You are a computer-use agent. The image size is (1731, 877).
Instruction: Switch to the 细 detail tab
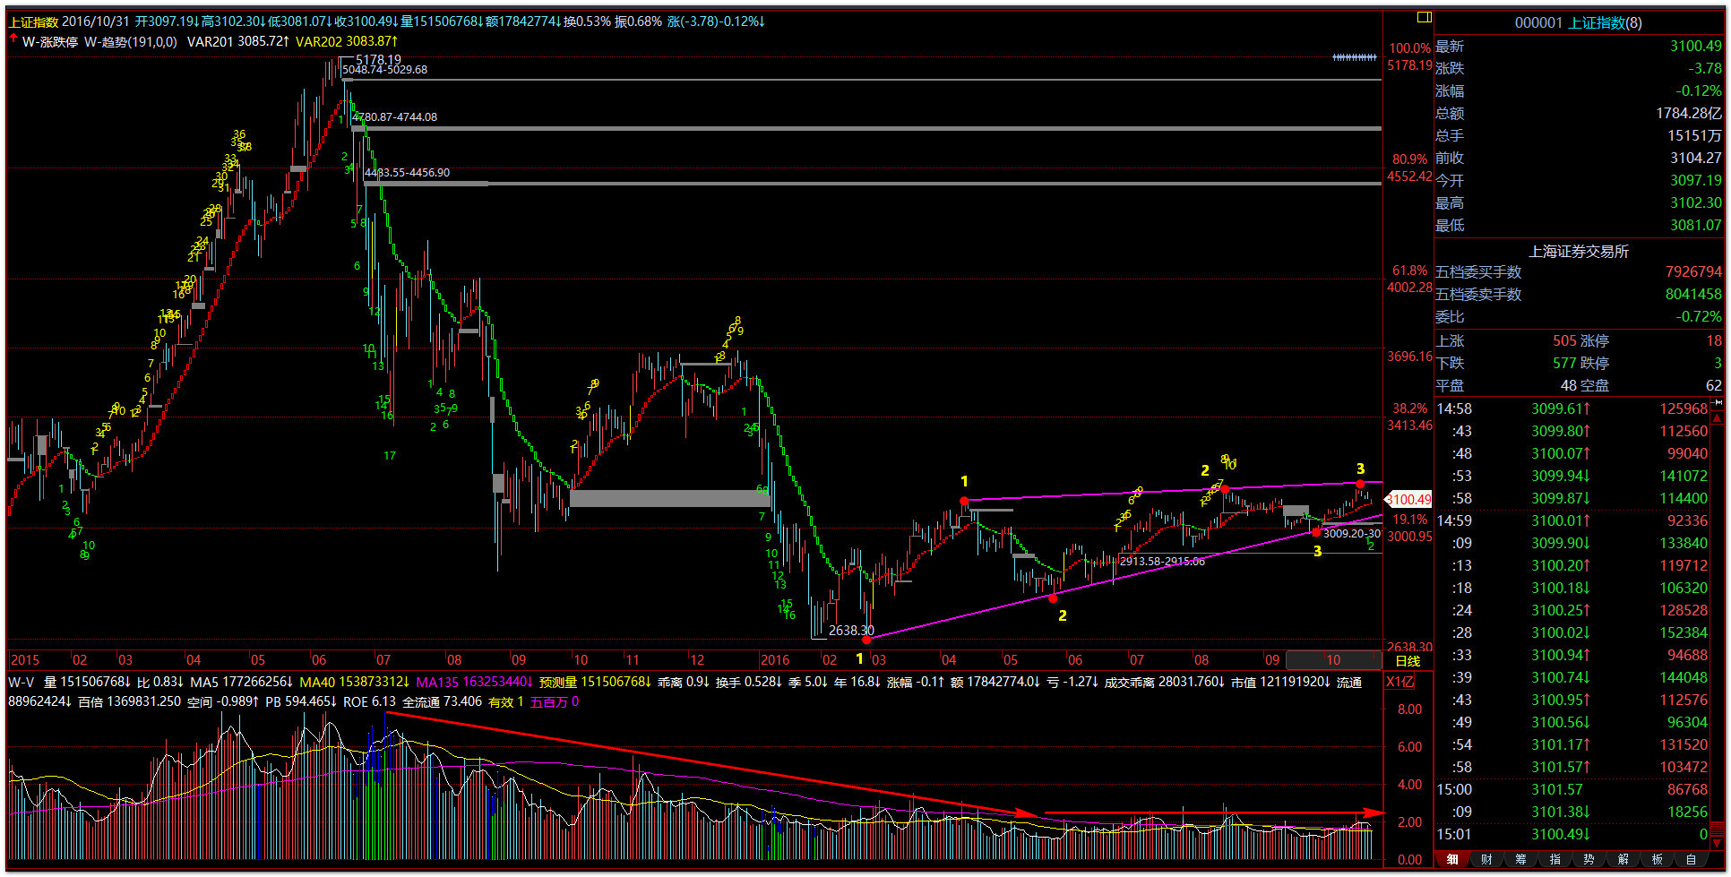(x=1451, y=859)
